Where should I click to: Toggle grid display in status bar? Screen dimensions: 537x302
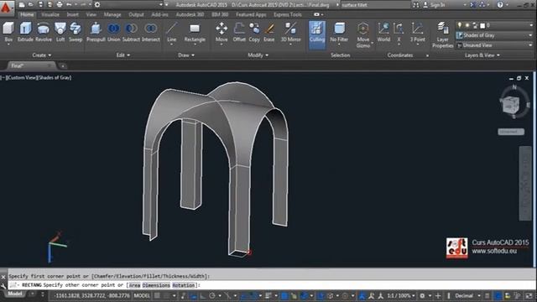[x=157, y=295]
